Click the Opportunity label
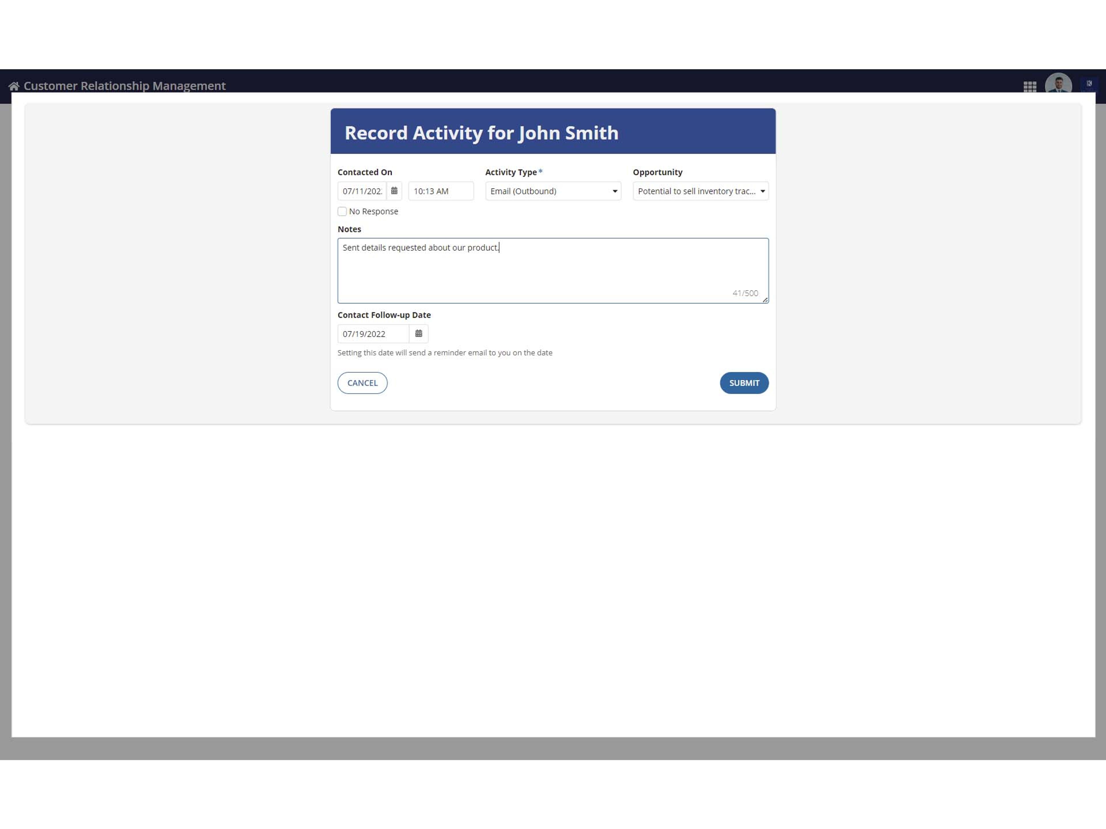Viewport: 1106px width, 829px height. pyautogui.click(x=658, y=172)
